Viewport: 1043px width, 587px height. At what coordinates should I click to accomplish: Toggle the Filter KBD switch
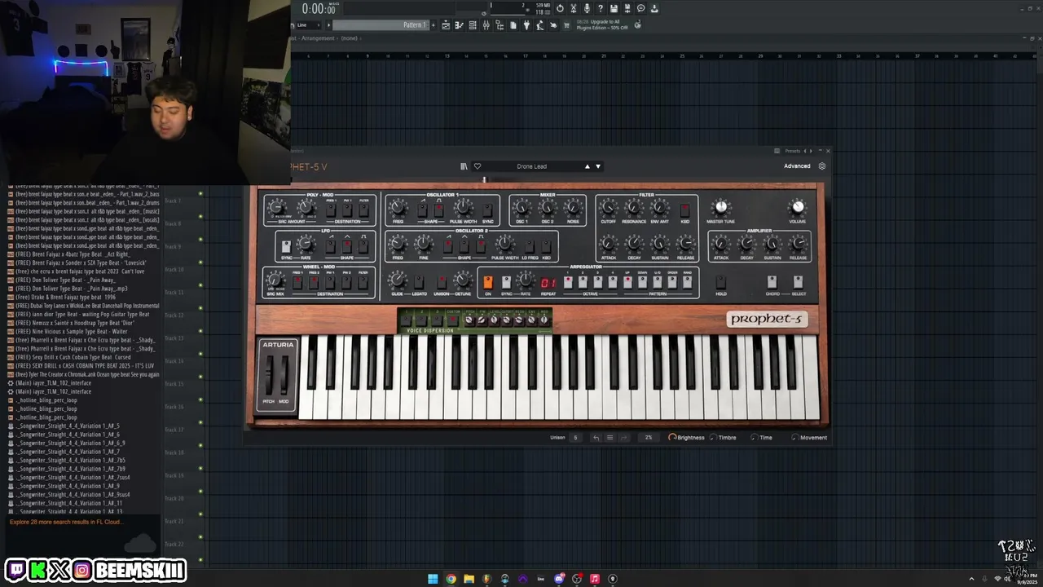[x=684, y=210]
